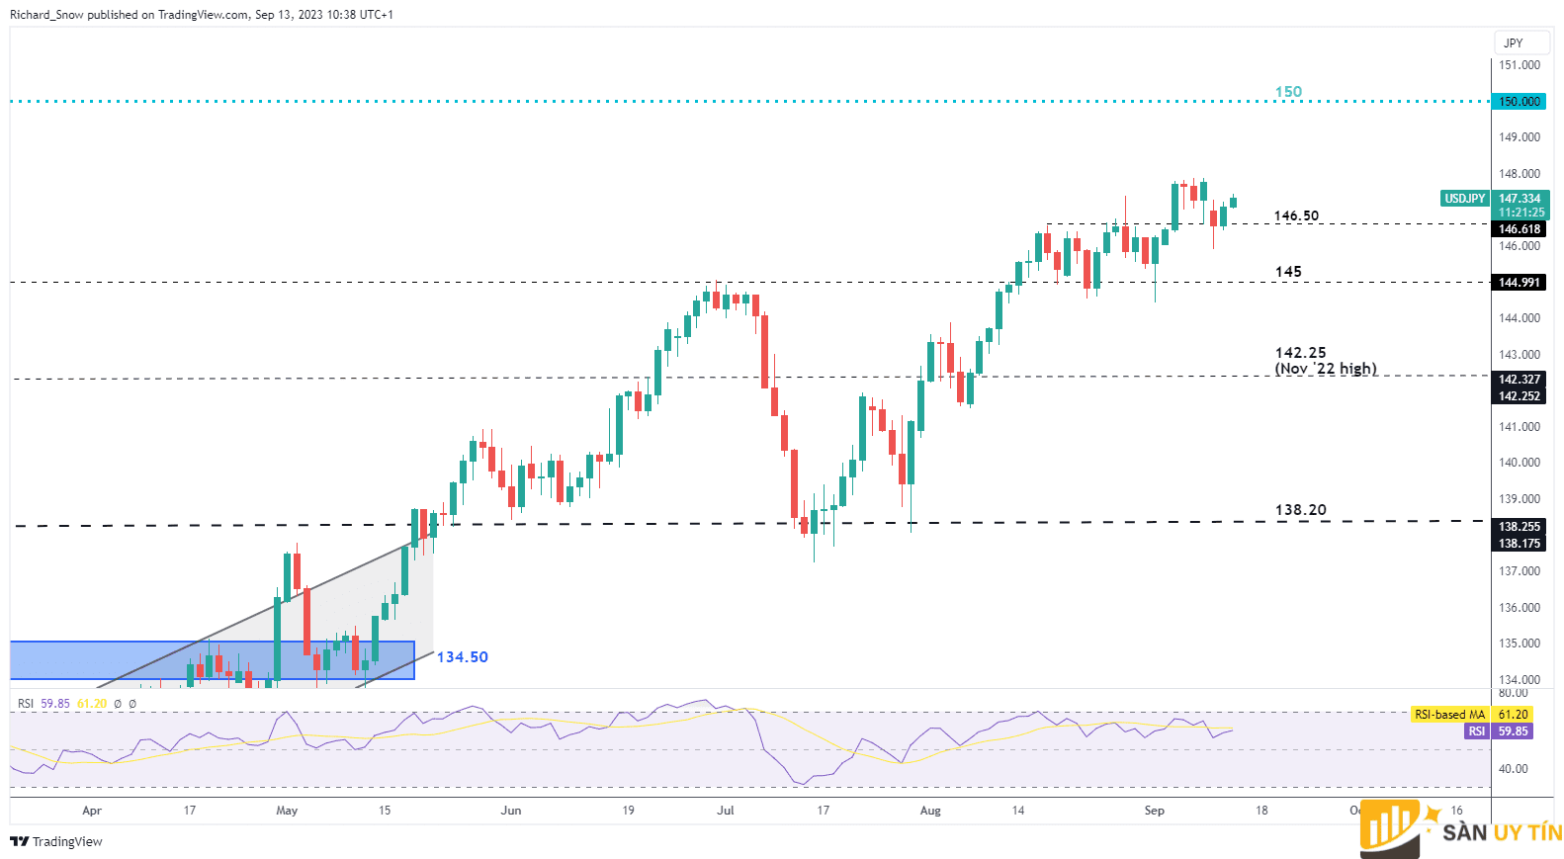This screenshot has height=859, width=1564.
Task: Select the 146.50 level annotation
Action: (1296, 215)
